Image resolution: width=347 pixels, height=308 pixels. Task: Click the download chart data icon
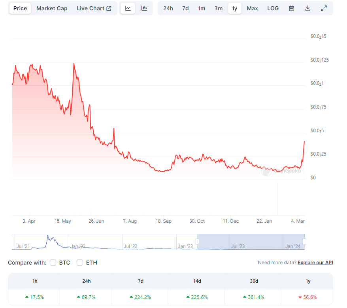307,8
